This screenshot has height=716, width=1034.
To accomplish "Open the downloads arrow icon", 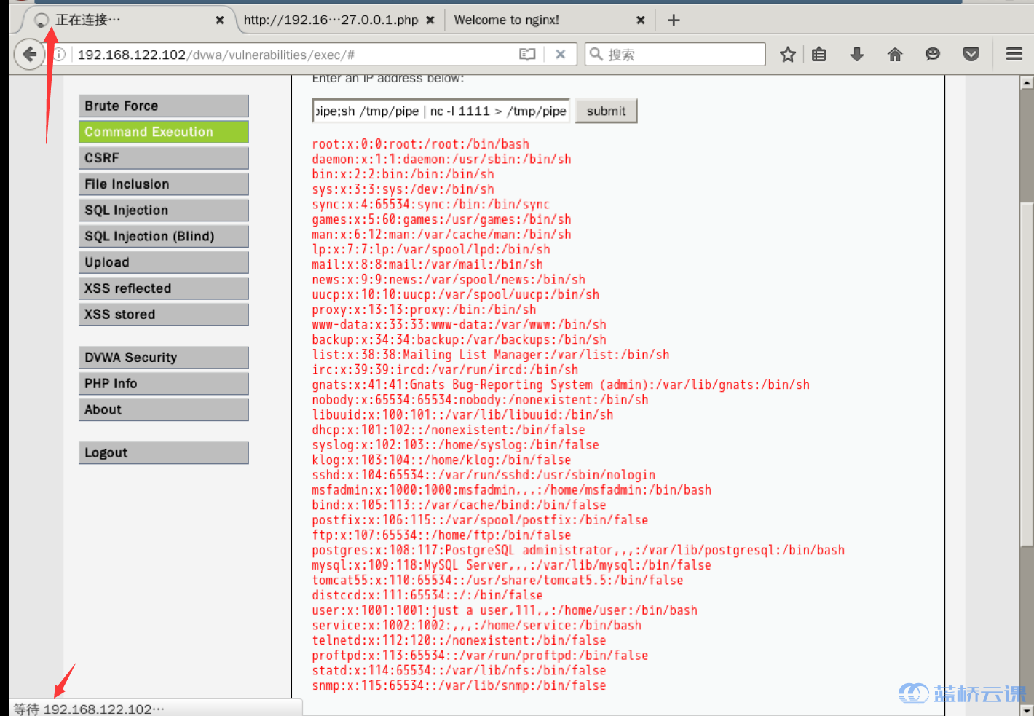I will pyautogui.click(x=857, y=55).
